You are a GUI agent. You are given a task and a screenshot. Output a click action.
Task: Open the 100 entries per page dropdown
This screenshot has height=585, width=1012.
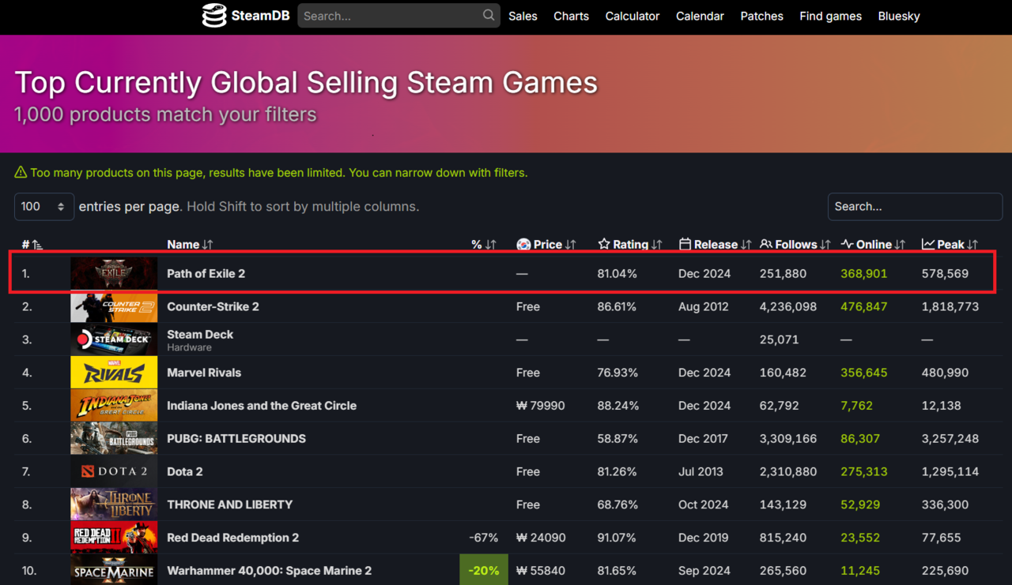(x=43, y=207)
